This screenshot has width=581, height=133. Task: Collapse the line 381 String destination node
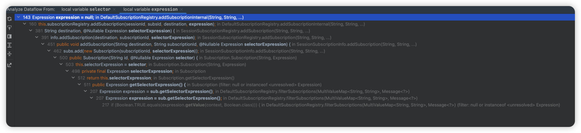[31, 31]
